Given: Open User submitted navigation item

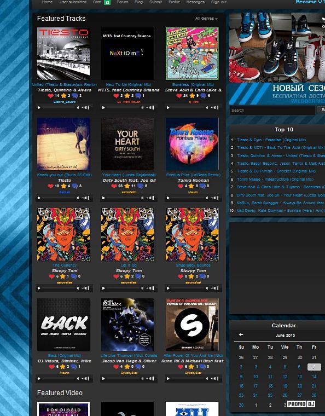Looking at the screenshot, I should 73,2.
